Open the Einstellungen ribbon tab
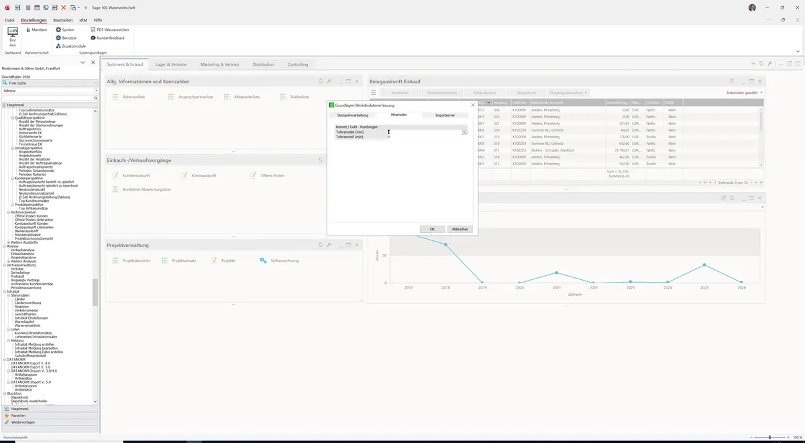This screenshot has width=805, height=443. [34, 21]
